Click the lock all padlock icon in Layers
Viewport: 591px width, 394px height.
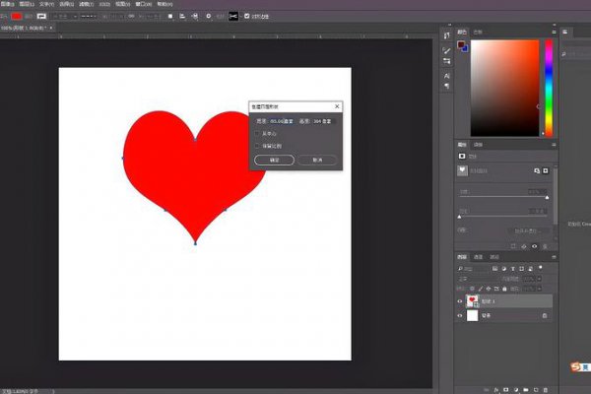(504, 289)
